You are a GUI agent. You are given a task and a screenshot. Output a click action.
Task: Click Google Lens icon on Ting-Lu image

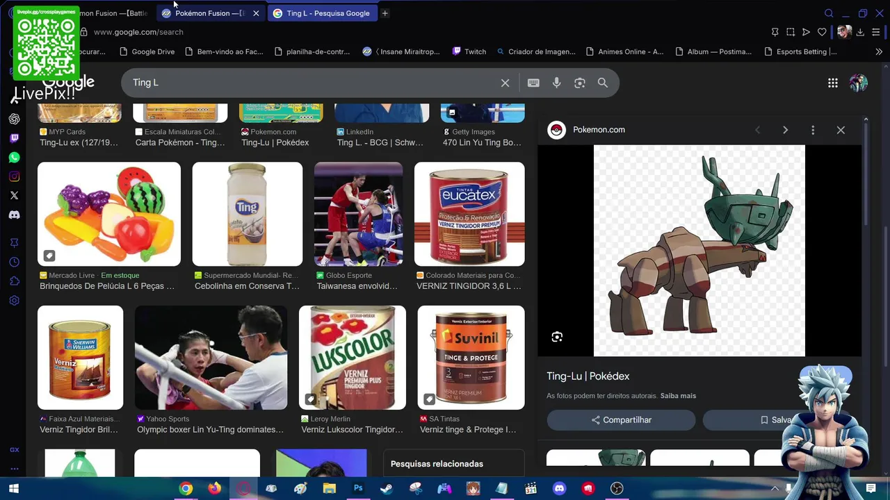point(557,337)
